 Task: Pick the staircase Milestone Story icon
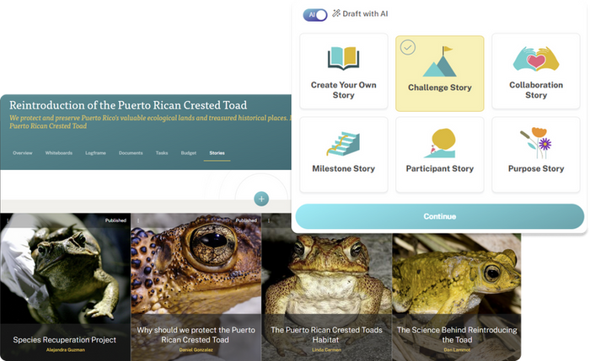coord(343,144)
